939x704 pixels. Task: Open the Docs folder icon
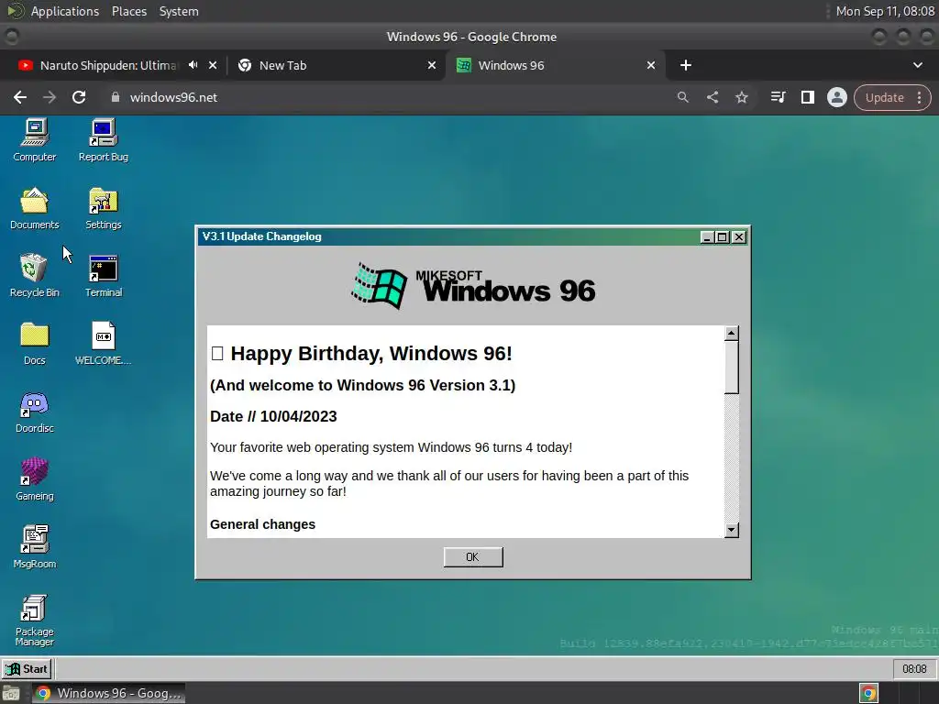tap(34, 344)
